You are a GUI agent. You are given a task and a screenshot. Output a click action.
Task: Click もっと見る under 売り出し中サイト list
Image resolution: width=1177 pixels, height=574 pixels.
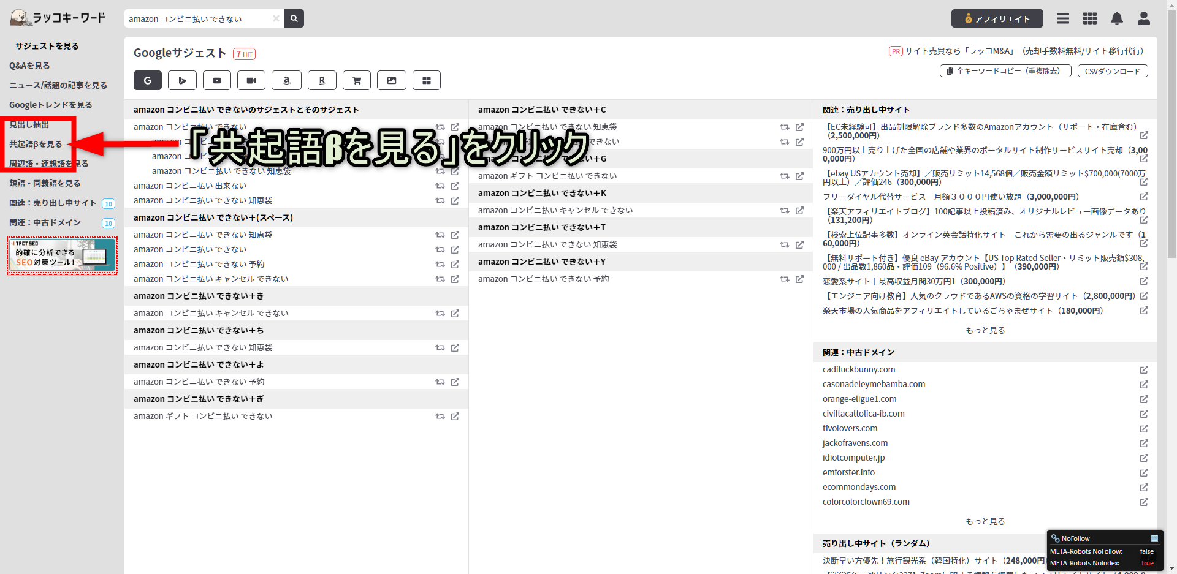click(x=985, y=330)
